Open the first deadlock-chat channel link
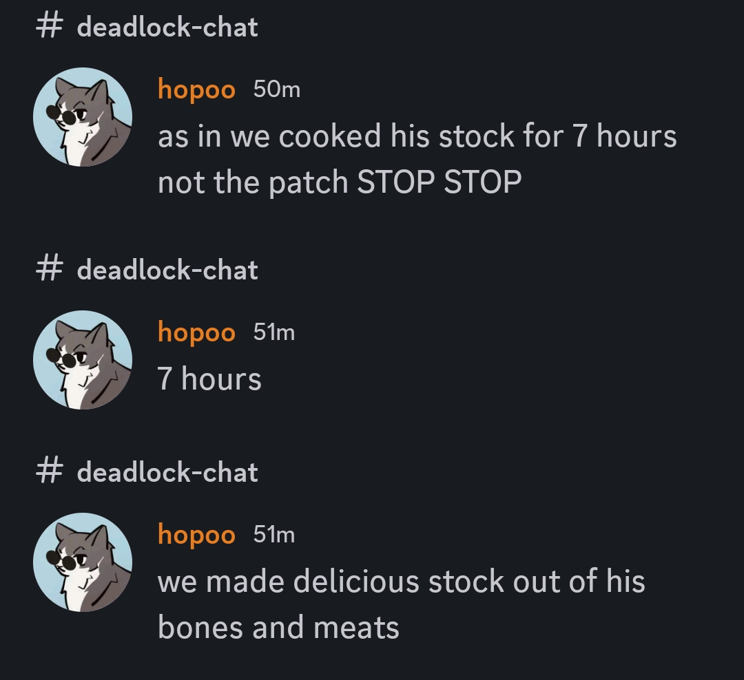 167,27
